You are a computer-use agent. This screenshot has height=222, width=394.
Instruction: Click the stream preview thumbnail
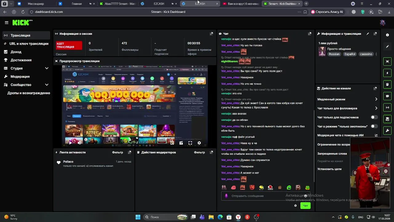point(135,106)
